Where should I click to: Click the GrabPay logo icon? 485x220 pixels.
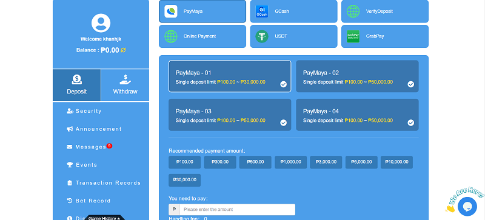tap(353, 36)
